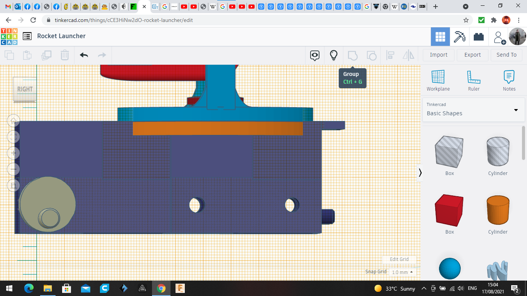Undo the last action
Image resolution: width=527 pixels, height=296 pixels.
[x=84, y=55]
